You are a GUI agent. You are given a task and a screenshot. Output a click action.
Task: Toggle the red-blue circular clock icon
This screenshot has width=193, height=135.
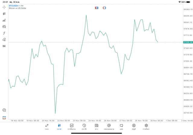click(104, 8)
